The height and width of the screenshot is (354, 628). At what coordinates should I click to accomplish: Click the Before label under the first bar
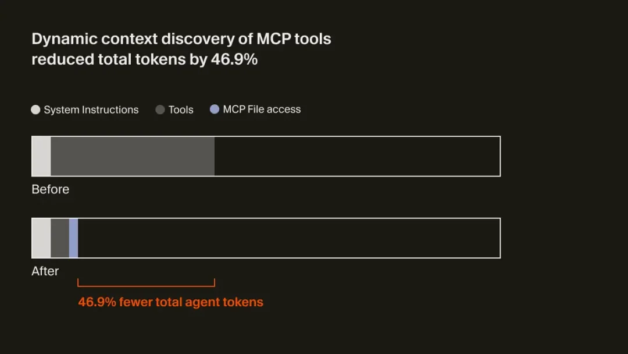click(51, 189)
